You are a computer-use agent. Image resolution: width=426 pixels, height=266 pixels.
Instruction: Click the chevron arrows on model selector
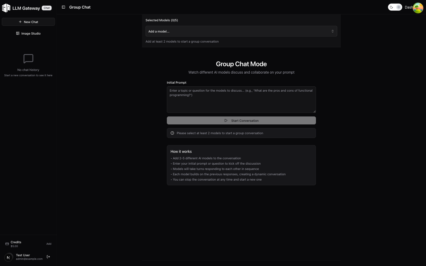pyautogui.click(x=333, y=31)
